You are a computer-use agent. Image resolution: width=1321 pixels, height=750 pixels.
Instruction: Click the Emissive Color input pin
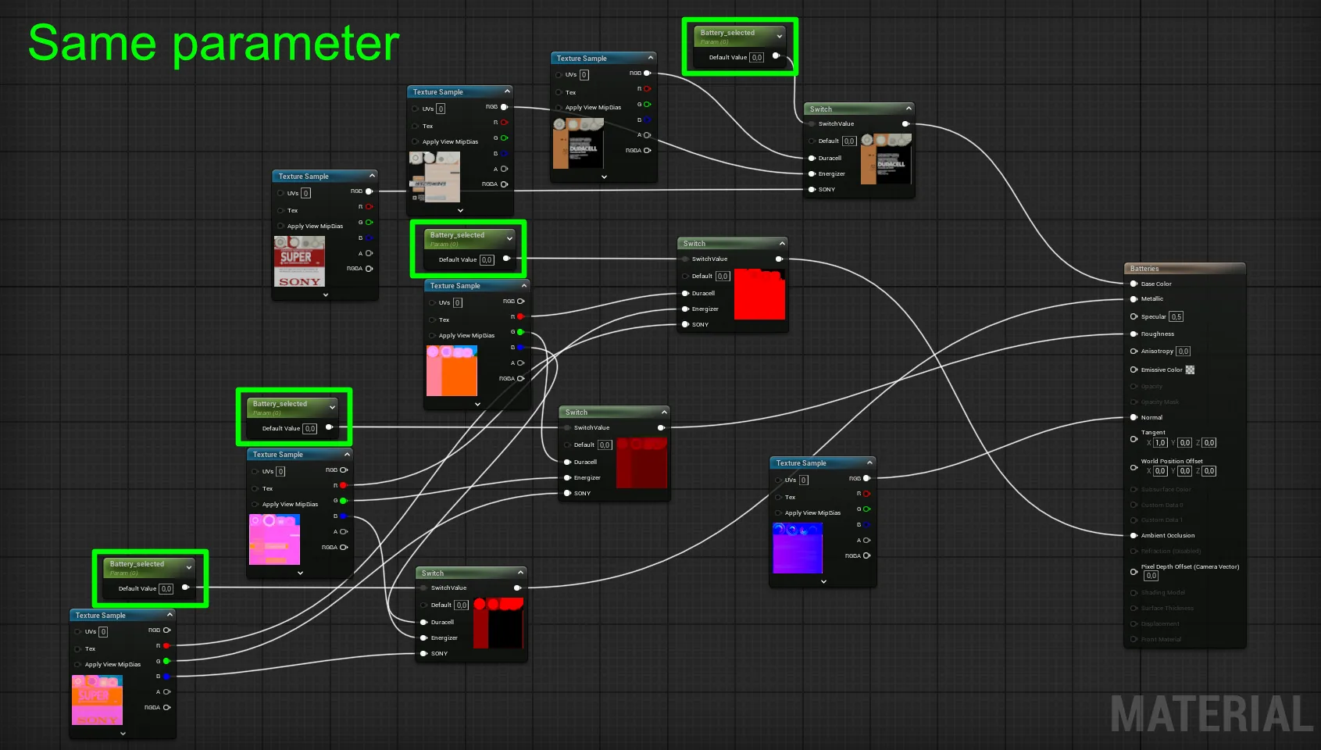tap(1134, 370)
